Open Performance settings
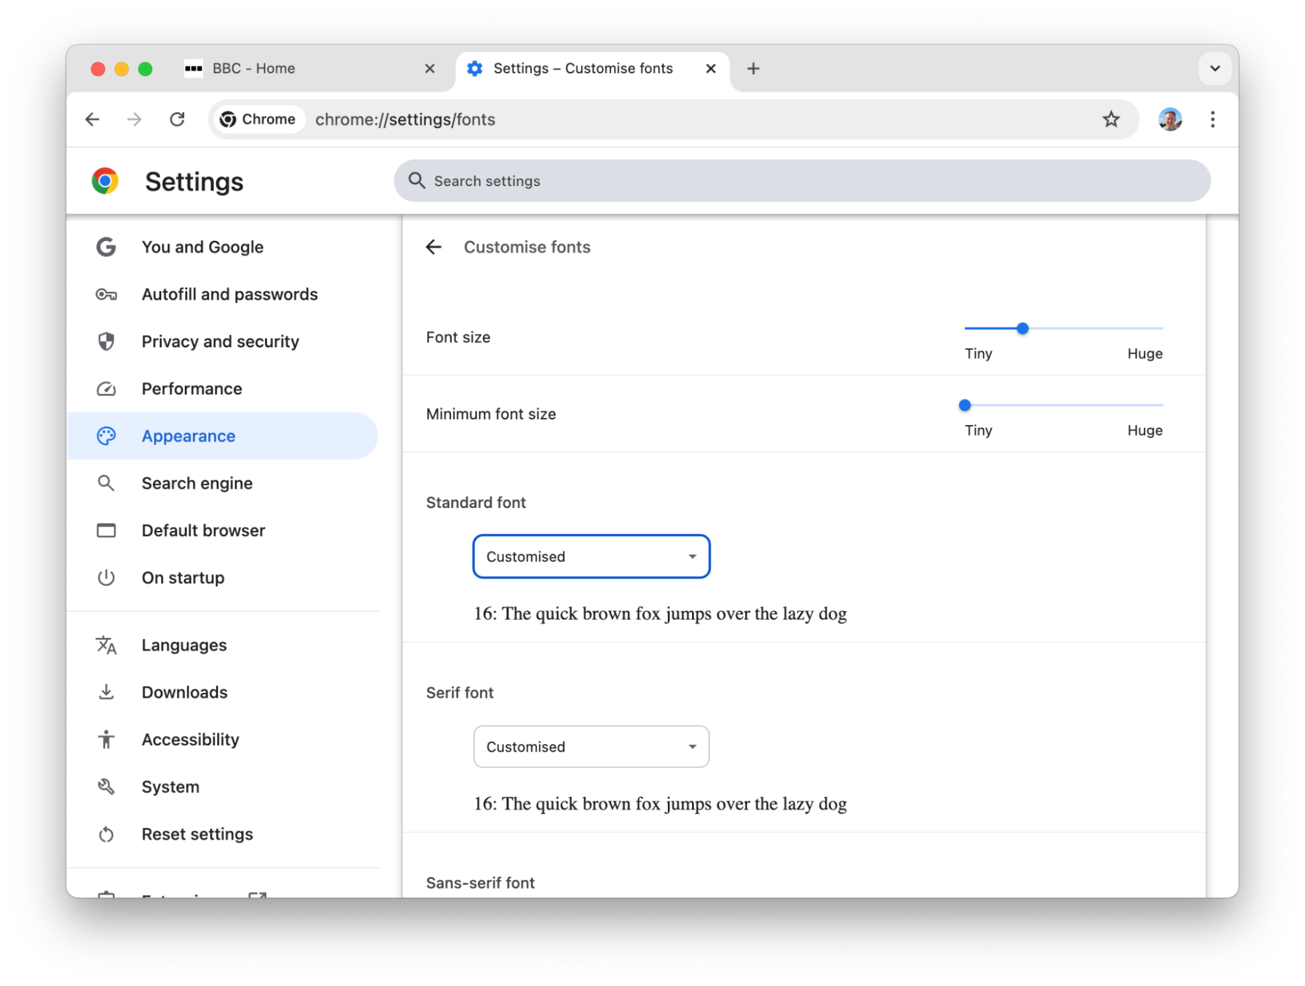This screenshot has width=1305, height=986. click(222, 389)
